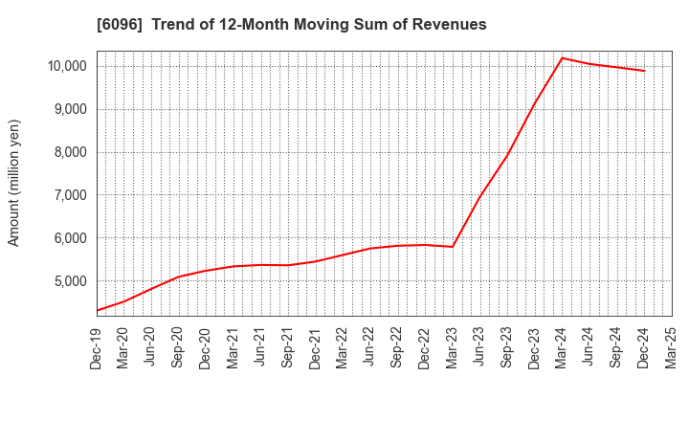Image resolution: width=689 pixels, height=421 pixels.
Task: Click the x-axis label 'Sep-24'
Action: pos(615,347)
